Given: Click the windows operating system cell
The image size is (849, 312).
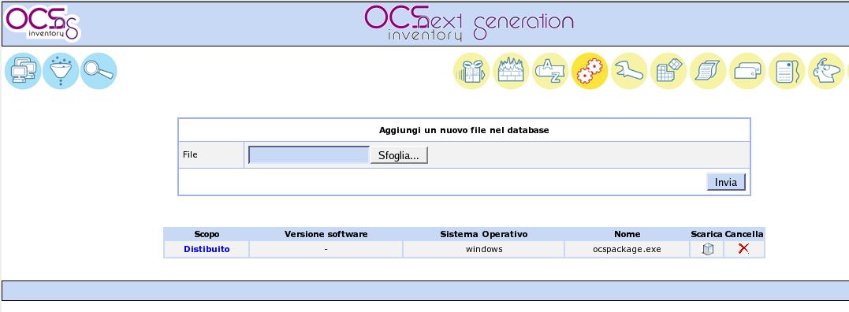Looking at the screenshot, I should click(484, 249).
